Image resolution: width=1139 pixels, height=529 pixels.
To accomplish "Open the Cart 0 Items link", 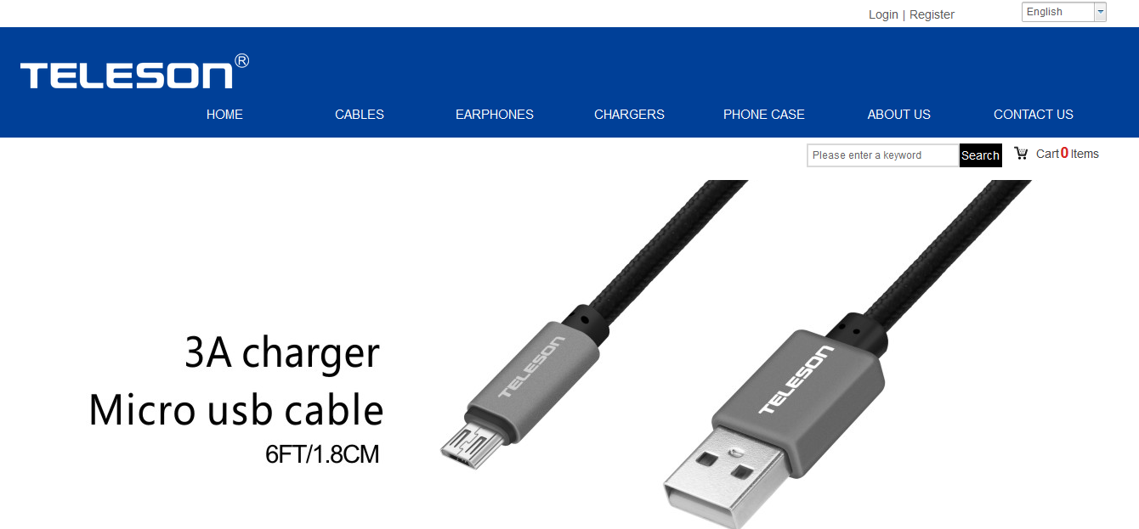I will click(x=1067, y=154).
